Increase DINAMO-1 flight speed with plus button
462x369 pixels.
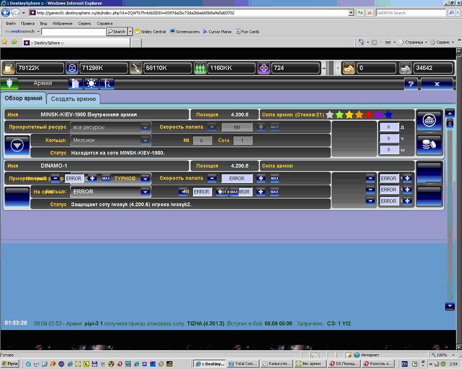261,178
